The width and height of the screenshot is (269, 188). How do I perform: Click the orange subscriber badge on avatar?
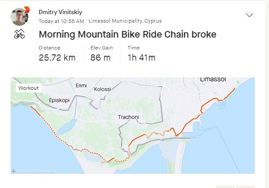point(26,9)
